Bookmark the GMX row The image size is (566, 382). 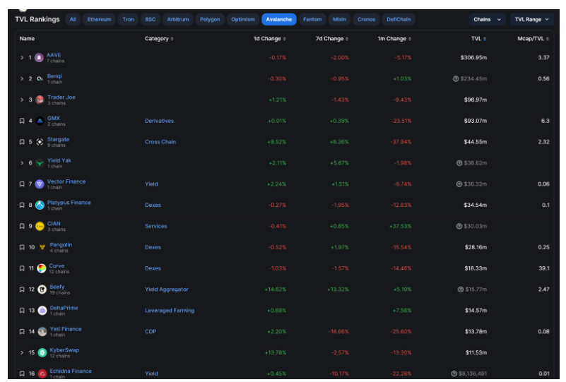click(x=22, y=121)
